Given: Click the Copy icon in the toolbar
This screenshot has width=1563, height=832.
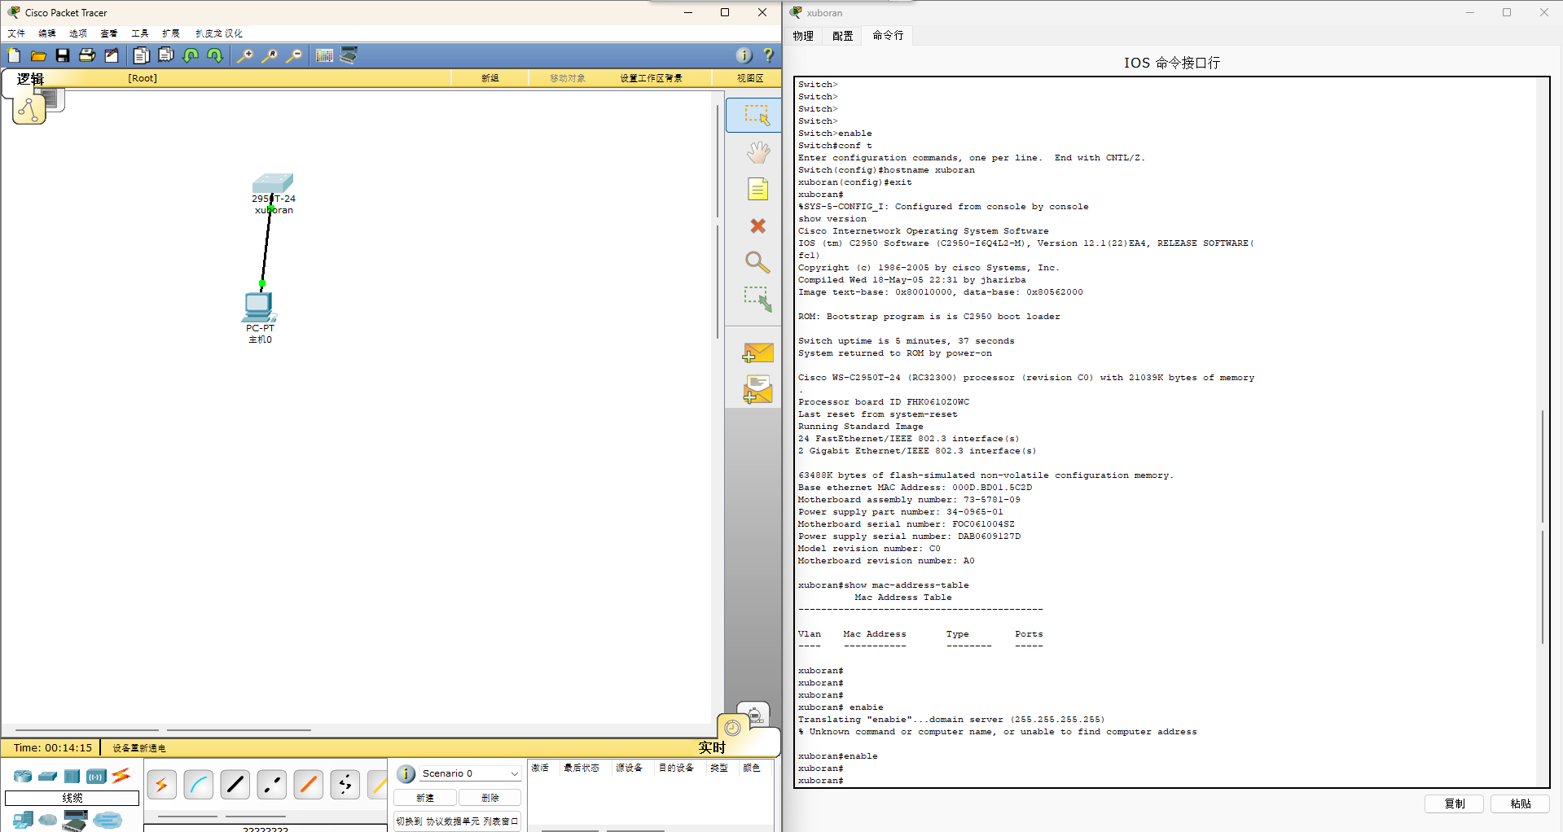Looking at the screenshot, I should pyautogui.click(x=141, y=55).
